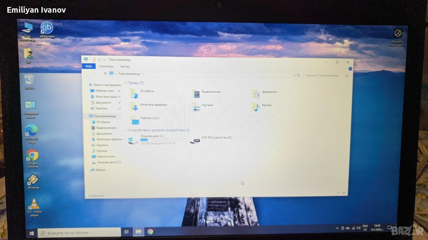
Task: Open the Този компютър desktop shortcut
Action: [27, 31]
